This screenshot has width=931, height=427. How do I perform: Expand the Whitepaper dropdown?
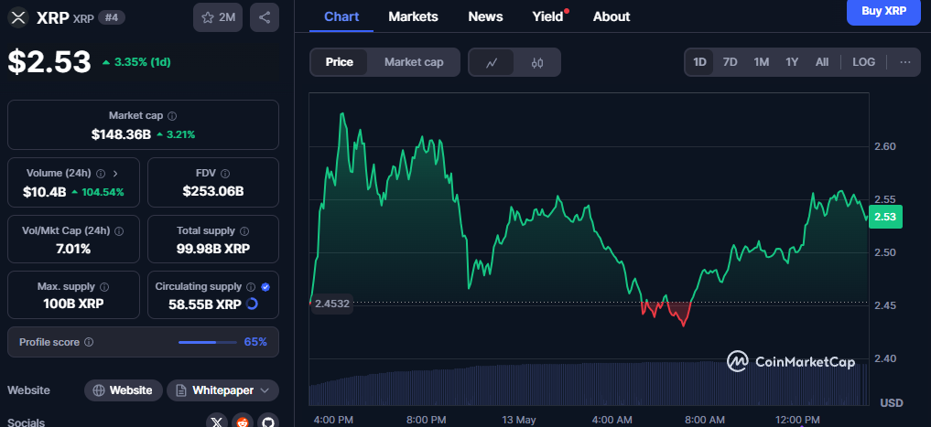click(265, 390)
